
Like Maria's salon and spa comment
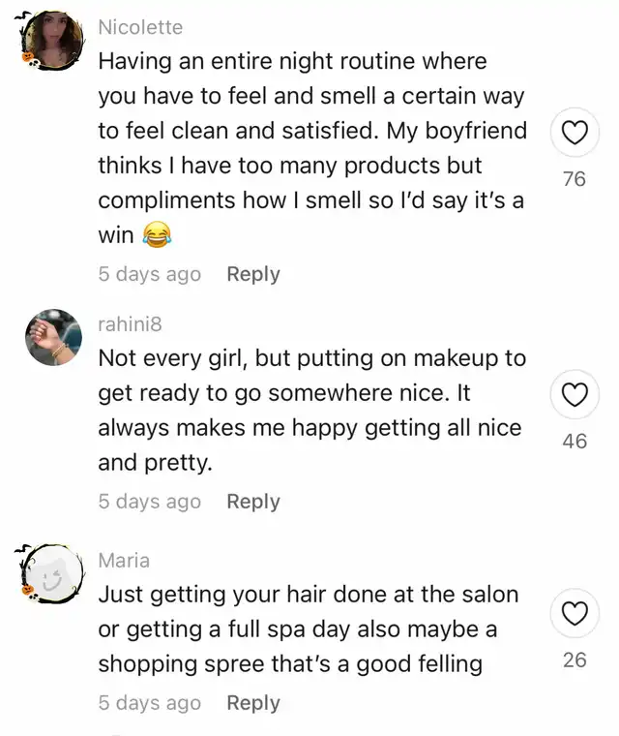pyautogui.click(x=575, y=615)
